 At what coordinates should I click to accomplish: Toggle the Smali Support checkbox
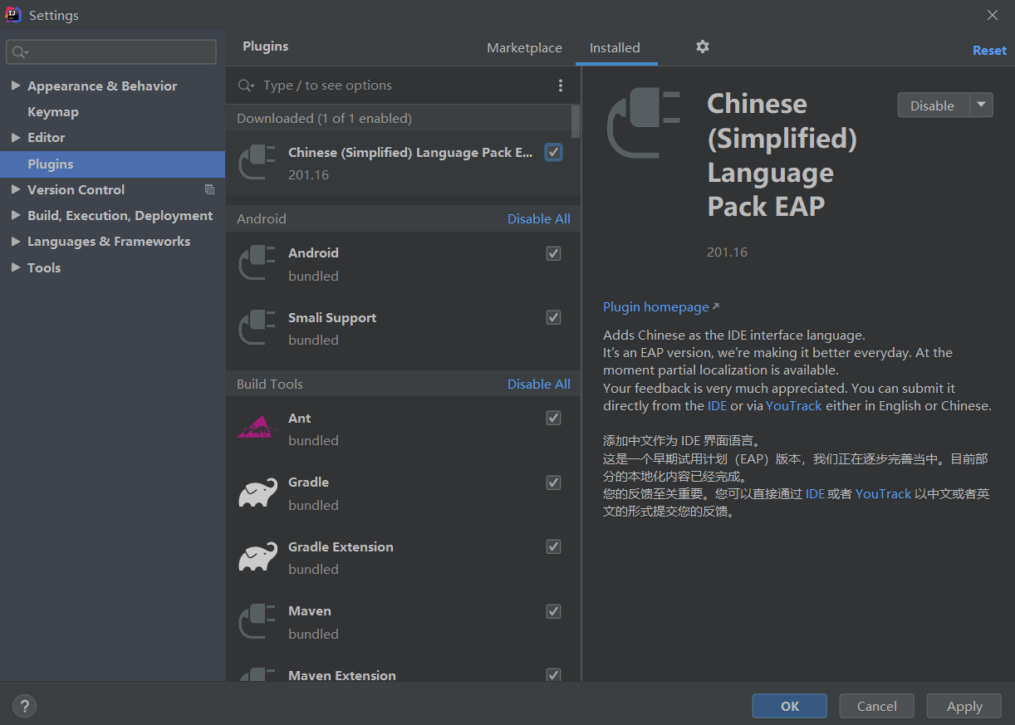coord(553,317)
